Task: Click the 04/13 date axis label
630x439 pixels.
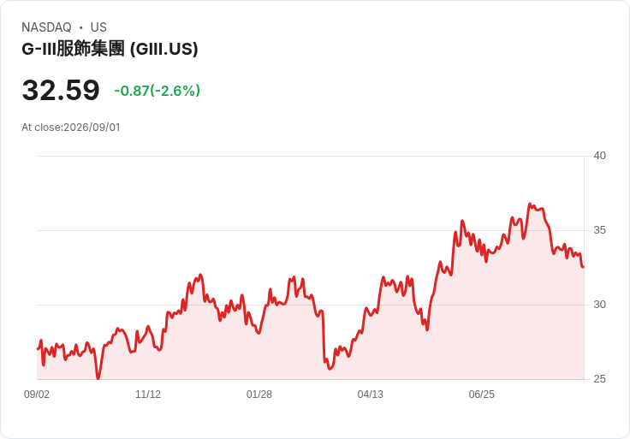Action: 370,394
